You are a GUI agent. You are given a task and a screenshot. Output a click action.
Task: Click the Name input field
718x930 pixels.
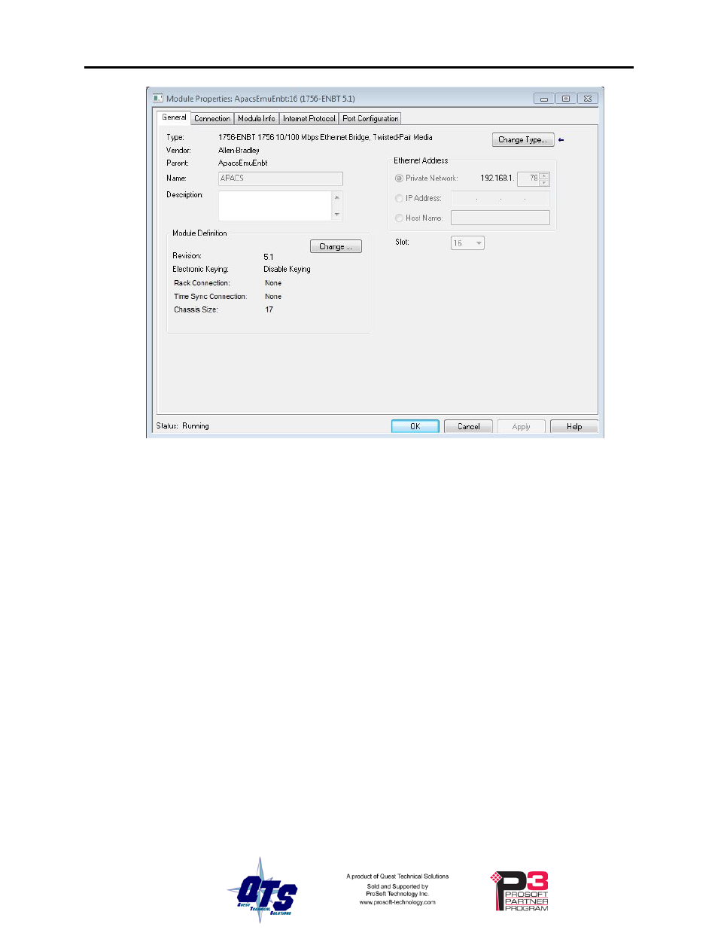click(x=281, y=178)
